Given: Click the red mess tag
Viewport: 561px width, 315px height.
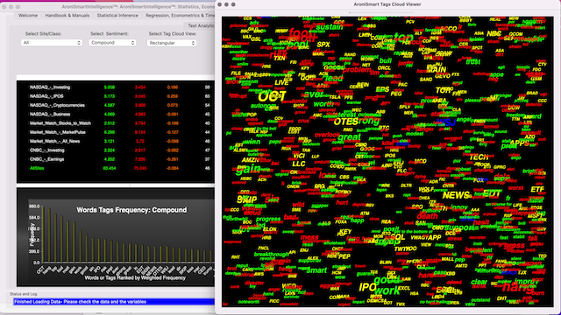Looking at the screenshot, I should pos(309,237).
